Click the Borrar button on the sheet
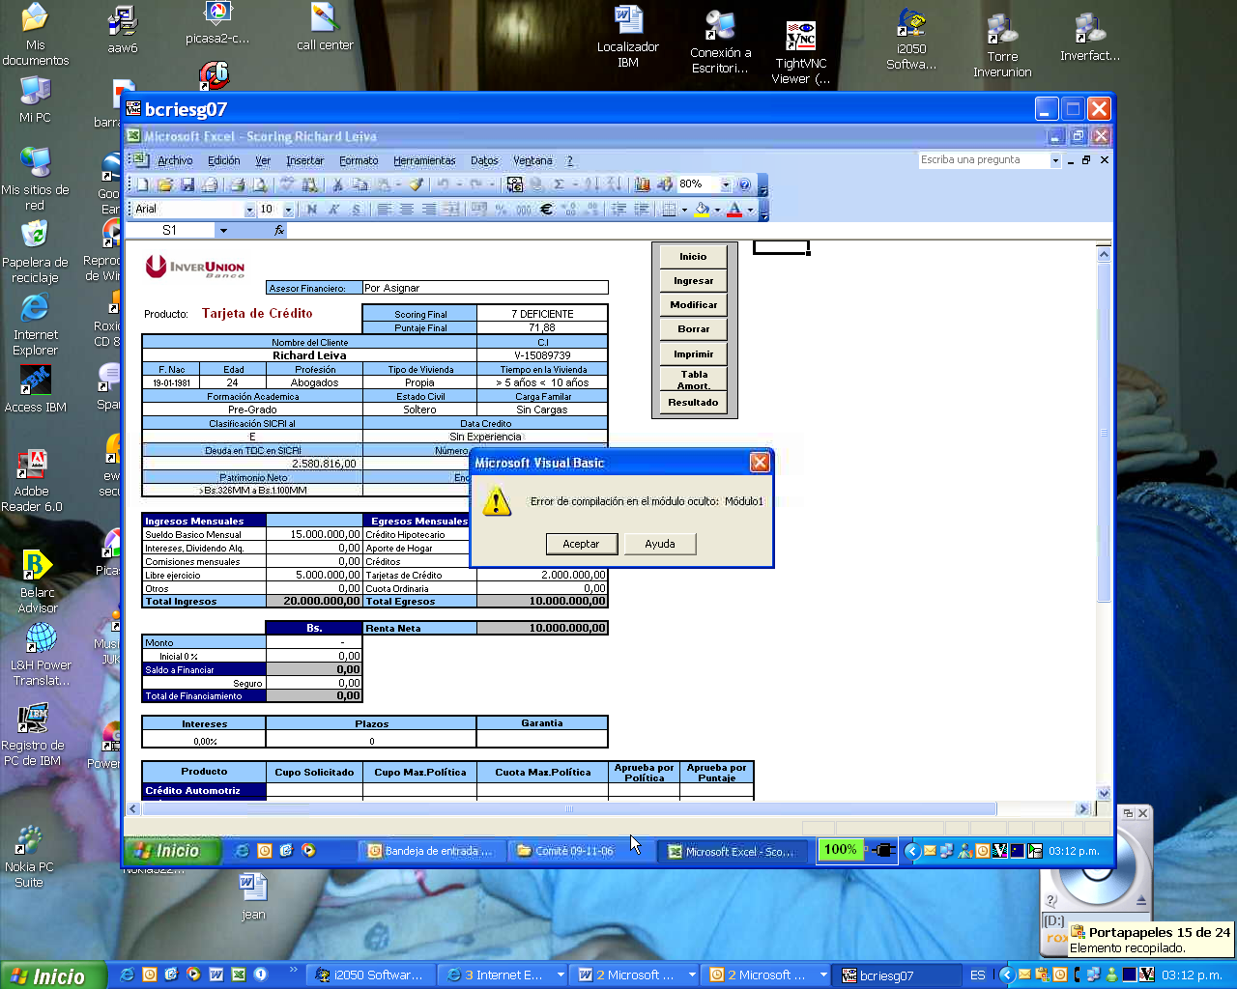 click(693, 329)
